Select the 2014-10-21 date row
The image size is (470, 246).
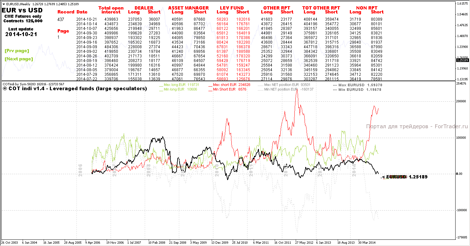(230, 19)
